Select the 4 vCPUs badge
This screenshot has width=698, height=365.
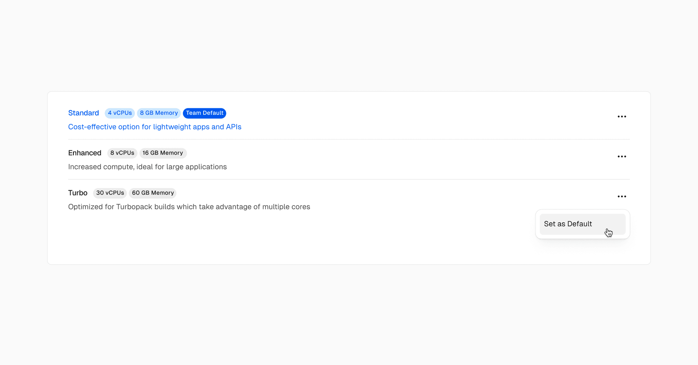click(120, 113)
